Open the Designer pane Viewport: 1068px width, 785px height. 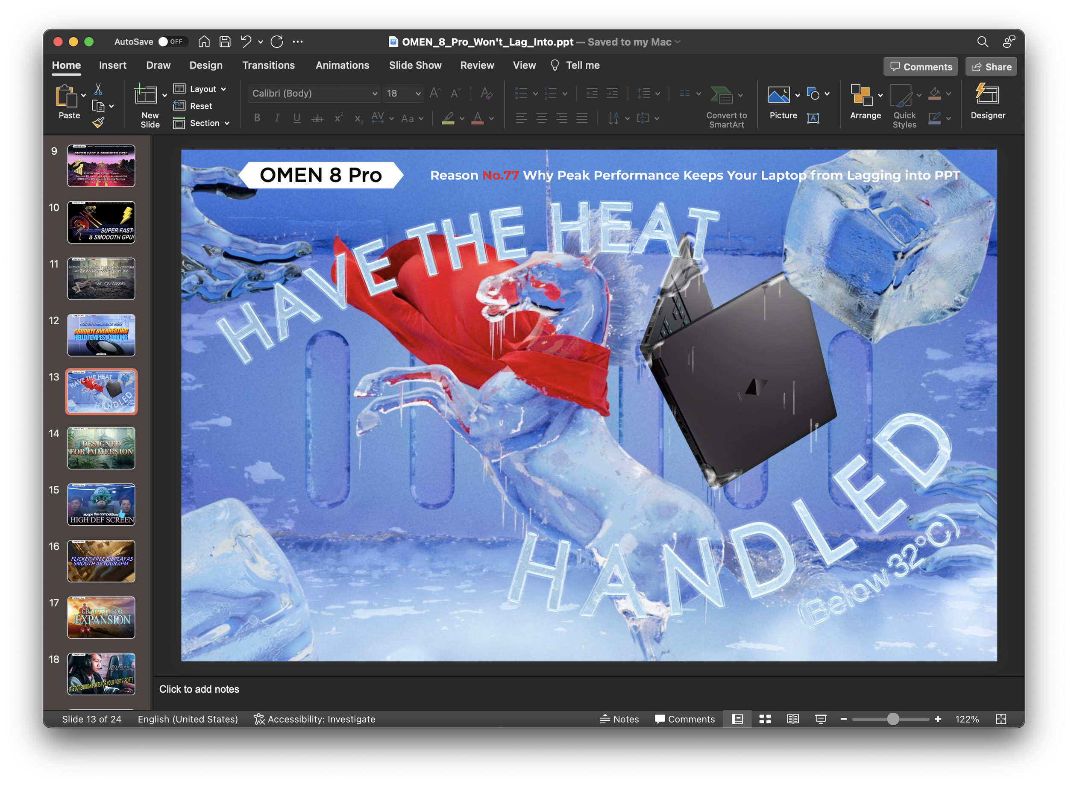pyautogui.click(x=988, y=101)
